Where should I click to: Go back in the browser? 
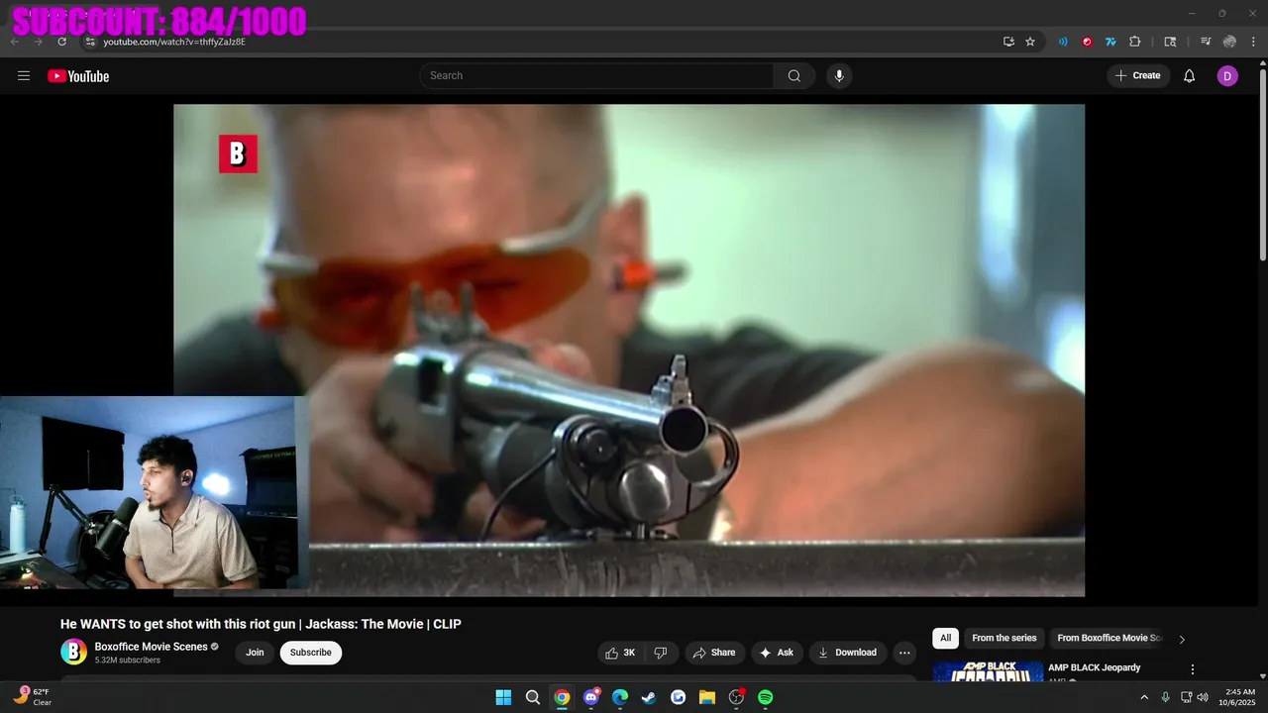(15, 42)
